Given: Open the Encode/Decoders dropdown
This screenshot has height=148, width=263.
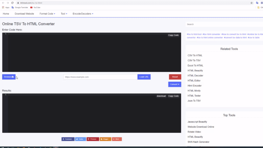Looking at the screenshot, I should [83, 14].
